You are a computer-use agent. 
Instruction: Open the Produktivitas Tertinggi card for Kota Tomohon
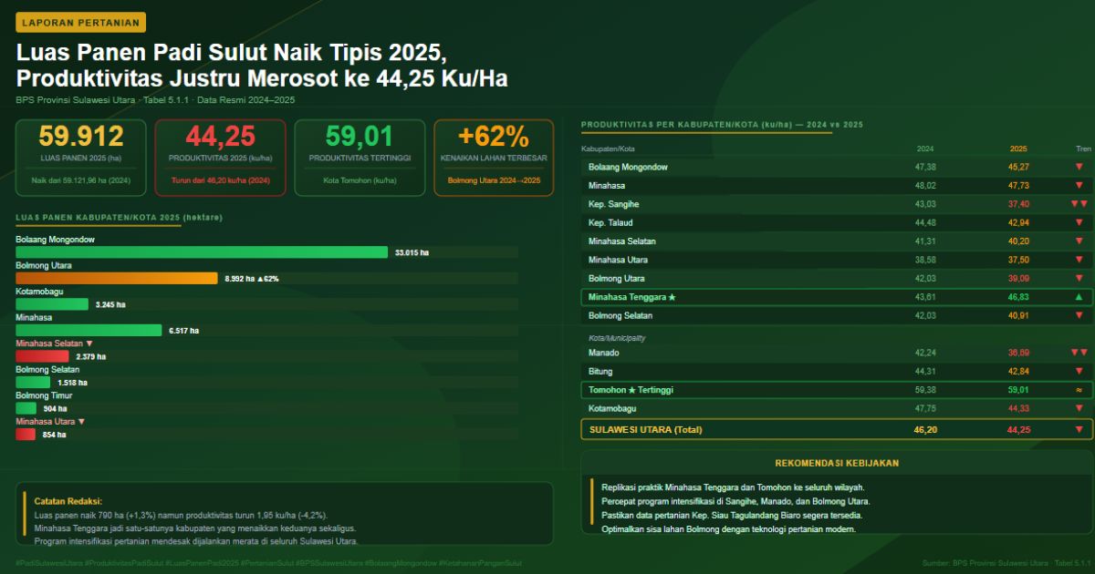tap(360, 157)
